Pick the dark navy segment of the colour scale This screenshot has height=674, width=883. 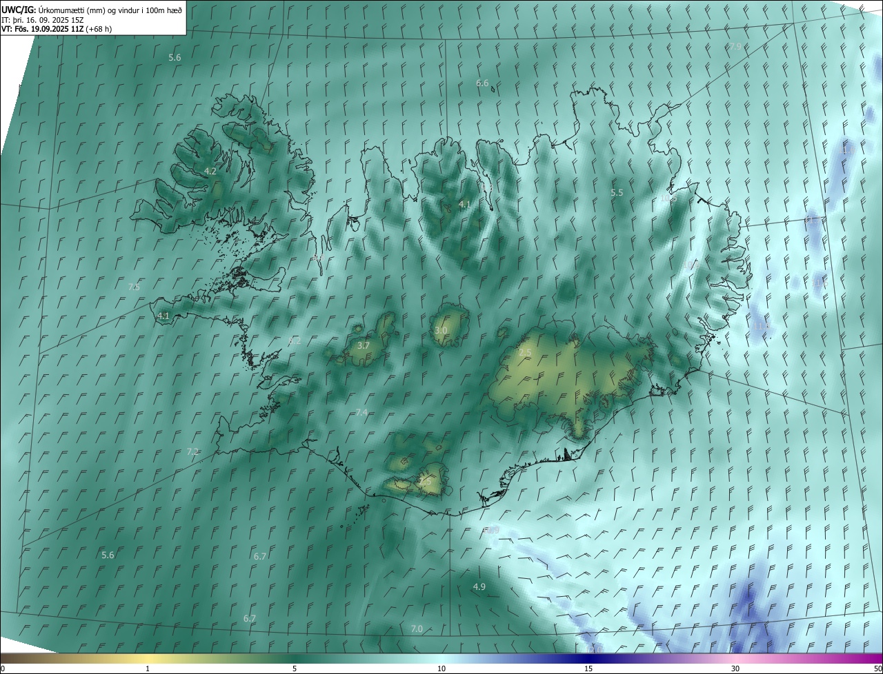tap(588, 658)
